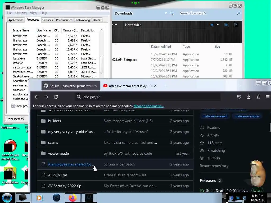Open Windows Media Player taskbar icon
The width and height of the screenshot is (271, 203).
pos(39,198)
